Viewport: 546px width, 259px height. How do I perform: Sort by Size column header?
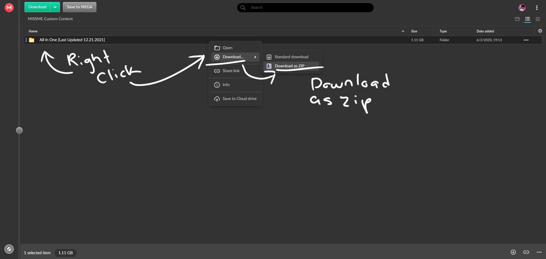414,31
